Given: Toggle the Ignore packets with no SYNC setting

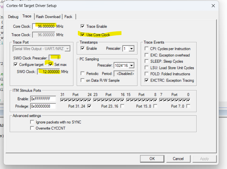Looking at the screenshot, I should click(x=32, y=122).
